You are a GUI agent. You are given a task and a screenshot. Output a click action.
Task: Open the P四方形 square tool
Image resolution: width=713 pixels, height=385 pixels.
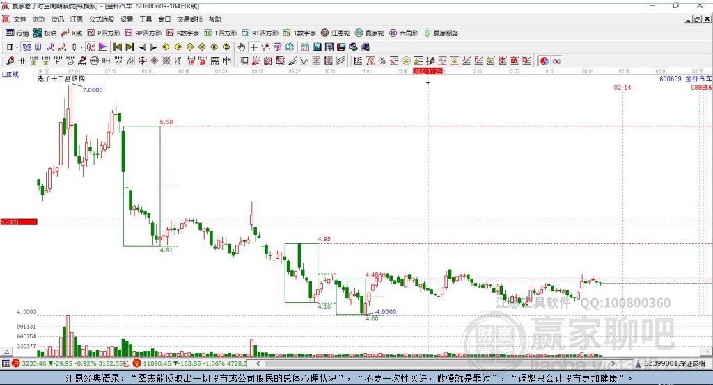104,33
